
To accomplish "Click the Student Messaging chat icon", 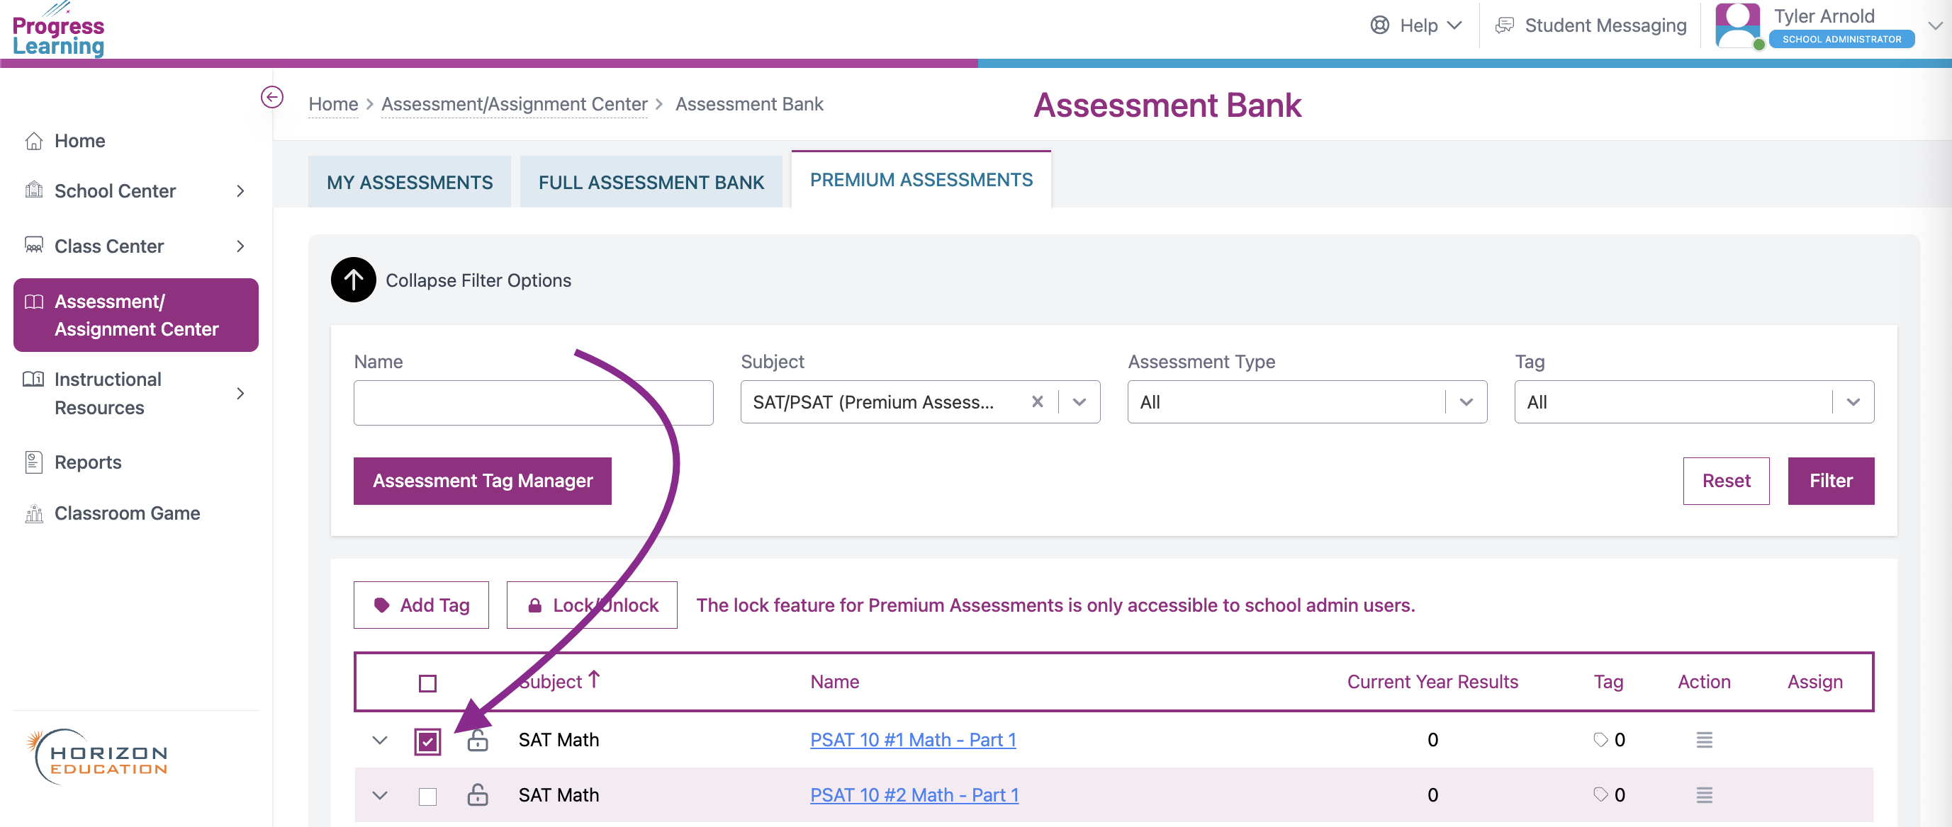I will [1504, 25].
